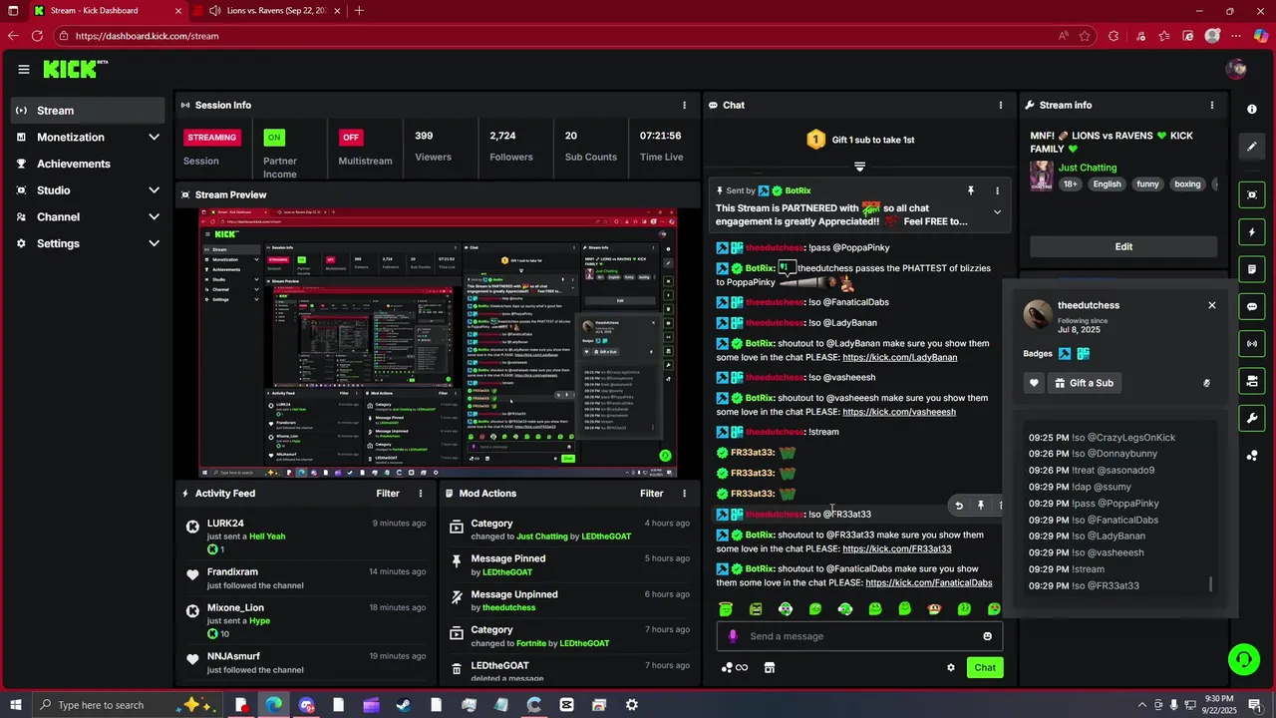
Task: Open Achievements in the sidebar
Action: (88, 164)
